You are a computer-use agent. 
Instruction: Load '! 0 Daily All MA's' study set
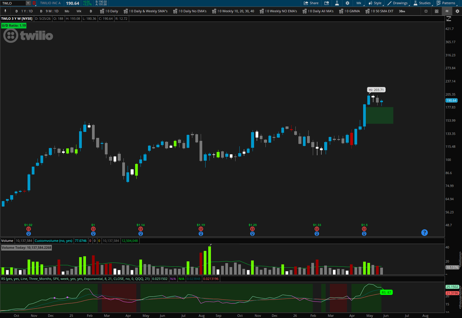point(319,11)
